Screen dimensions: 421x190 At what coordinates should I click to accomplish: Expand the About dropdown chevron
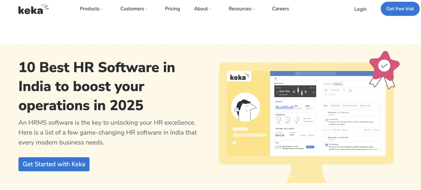pyautogui.click(x=210, y=9)
